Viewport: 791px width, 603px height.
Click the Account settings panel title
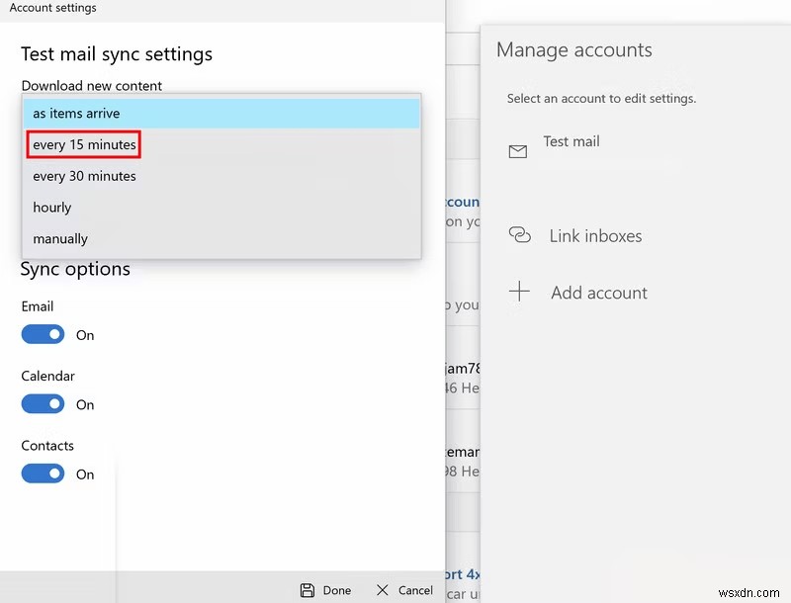[52, 8]
